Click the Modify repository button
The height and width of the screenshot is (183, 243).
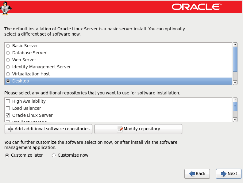(138, 129)
